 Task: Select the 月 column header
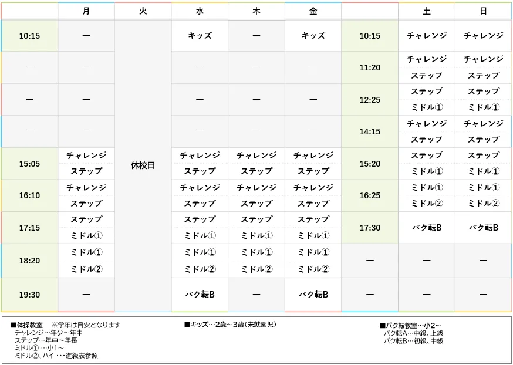(85, 11)
